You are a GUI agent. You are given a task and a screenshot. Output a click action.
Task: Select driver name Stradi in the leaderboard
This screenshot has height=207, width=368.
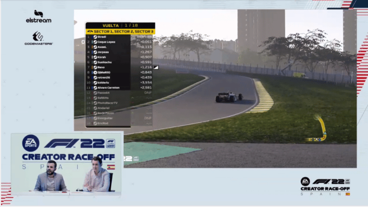click(x=102, y=37)
